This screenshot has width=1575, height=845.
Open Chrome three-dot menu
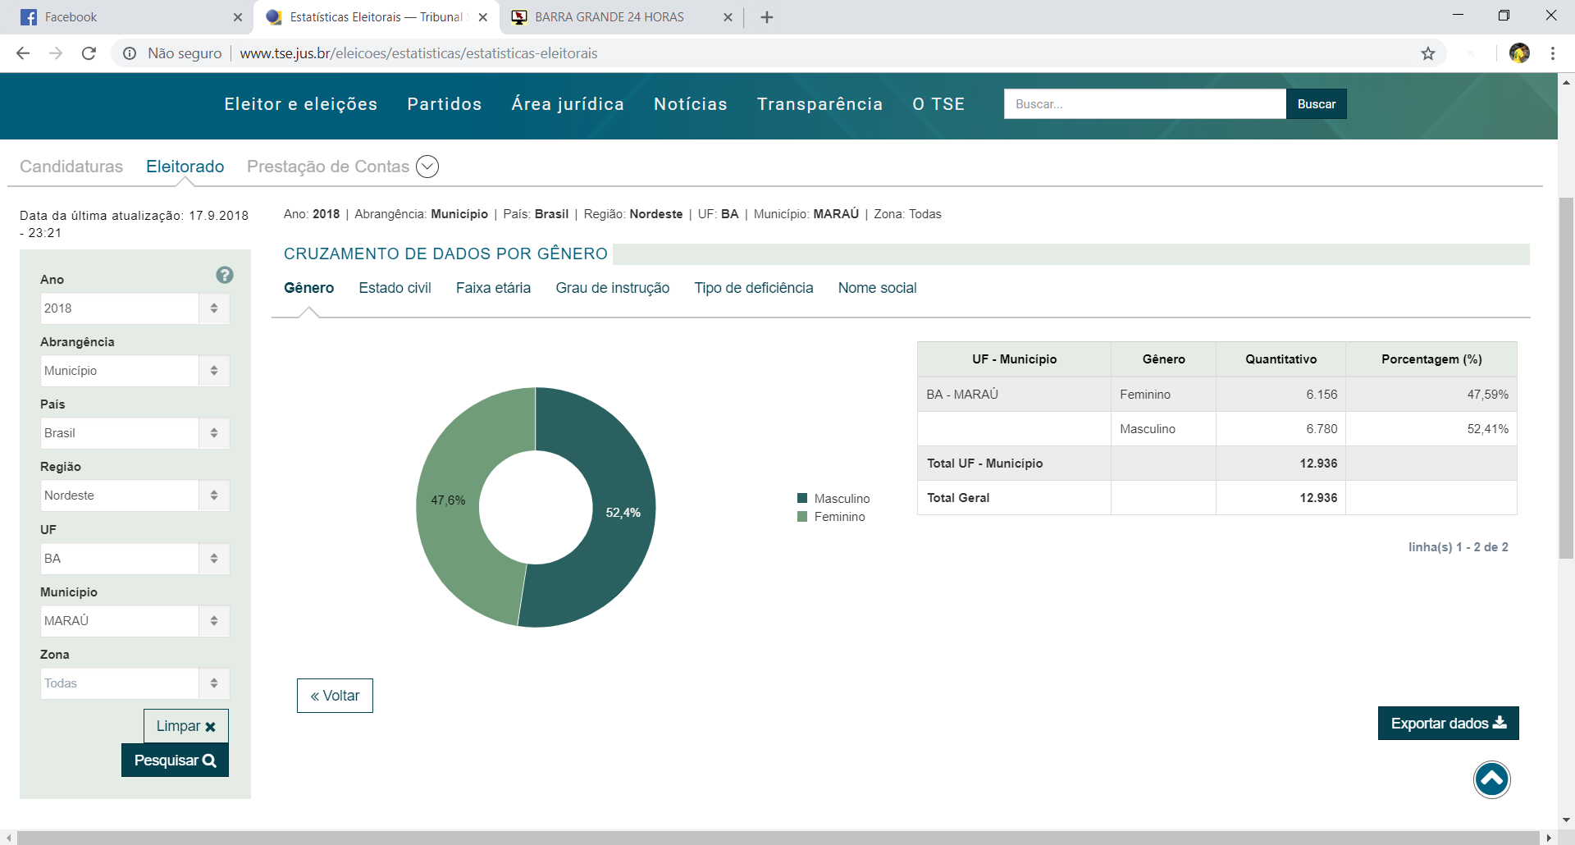coord(1552,53)
